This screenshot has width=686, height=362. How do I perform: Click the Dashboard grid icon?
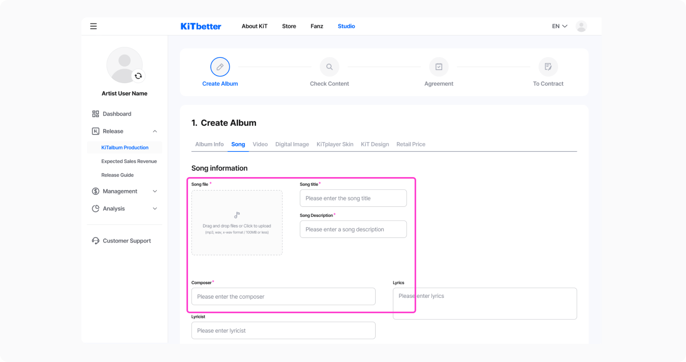tap(96, 114)
